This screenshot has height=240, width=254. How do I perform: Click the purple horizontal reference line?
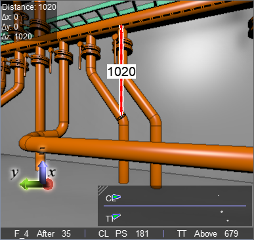pos(175,206)
